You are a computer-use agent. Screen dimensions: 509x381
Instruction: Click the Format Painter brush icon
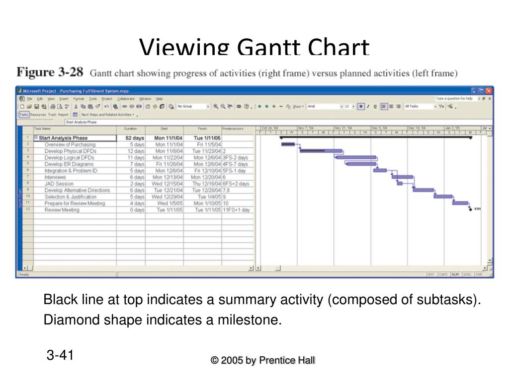pos(98,106)
